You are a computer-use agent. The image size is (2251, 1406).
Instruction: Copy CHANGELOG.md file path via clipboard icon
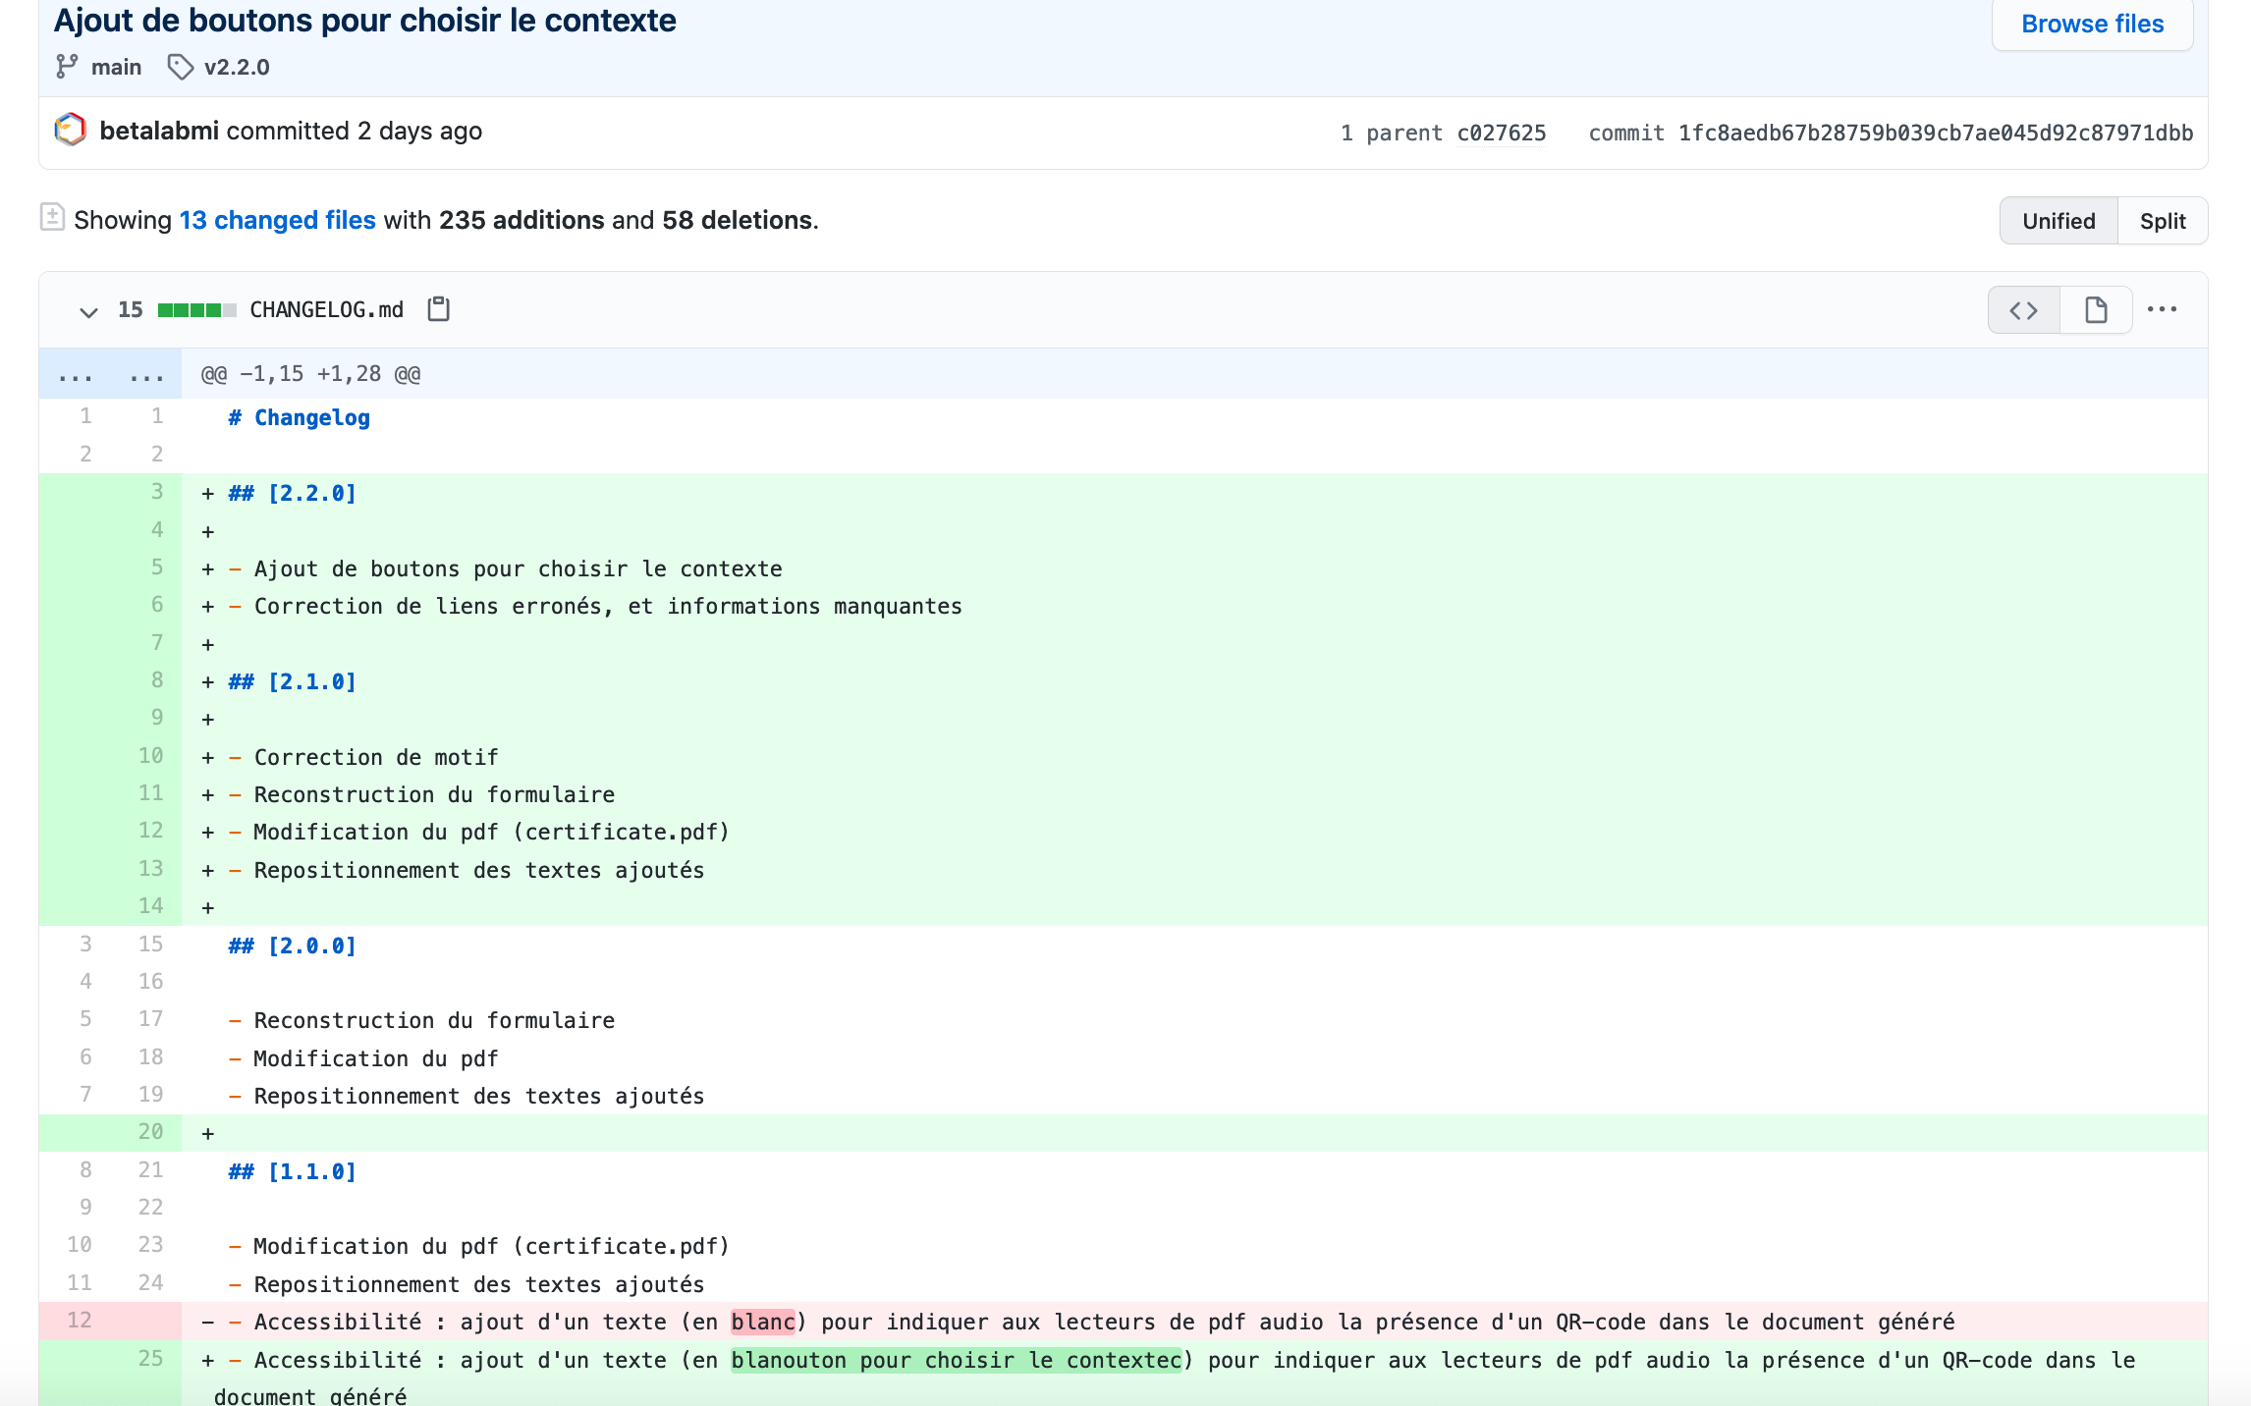[x=439, y=309]
